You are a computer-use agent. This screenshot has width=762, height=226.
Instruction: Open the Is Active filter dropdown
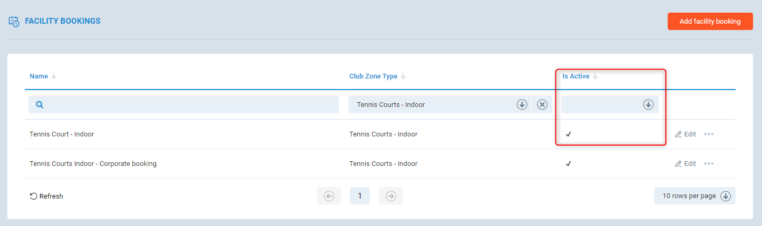[x=648, y=105]
